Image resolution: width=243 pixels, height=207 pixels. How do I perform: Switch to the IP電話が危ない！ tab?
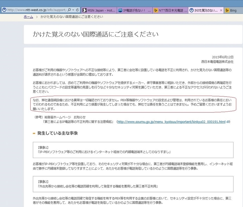coord(135,10)
